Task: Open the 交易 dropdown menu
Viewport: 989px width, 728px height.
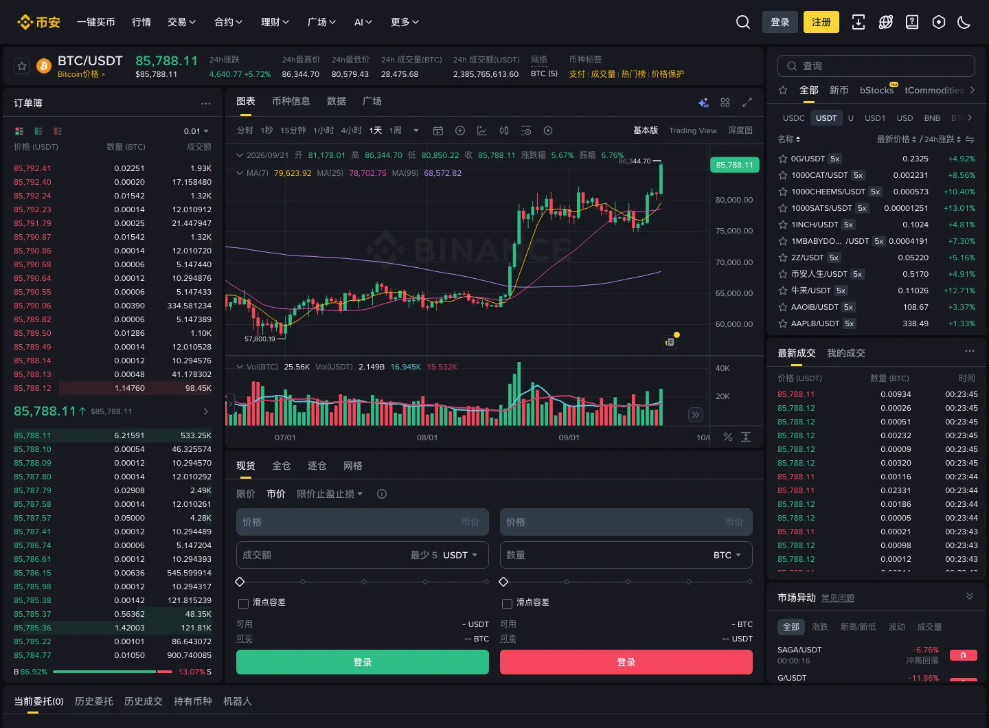Action: 181,22
